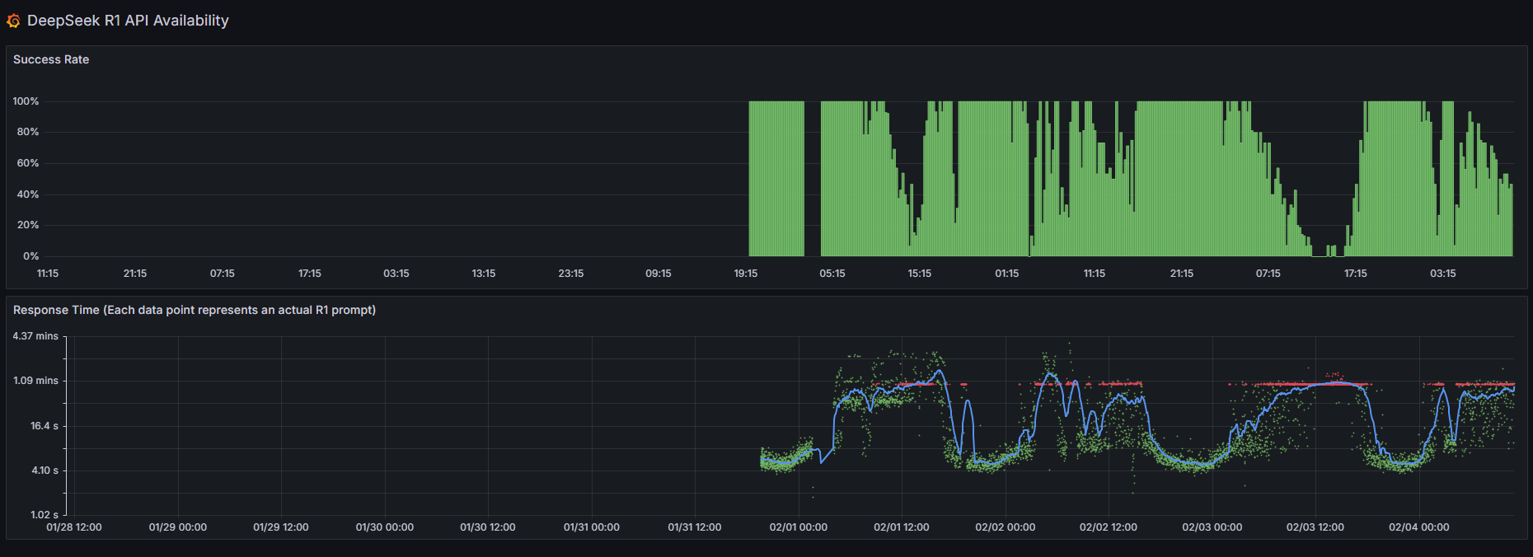Click the 19:15 time axis label

tap(746, 274)
